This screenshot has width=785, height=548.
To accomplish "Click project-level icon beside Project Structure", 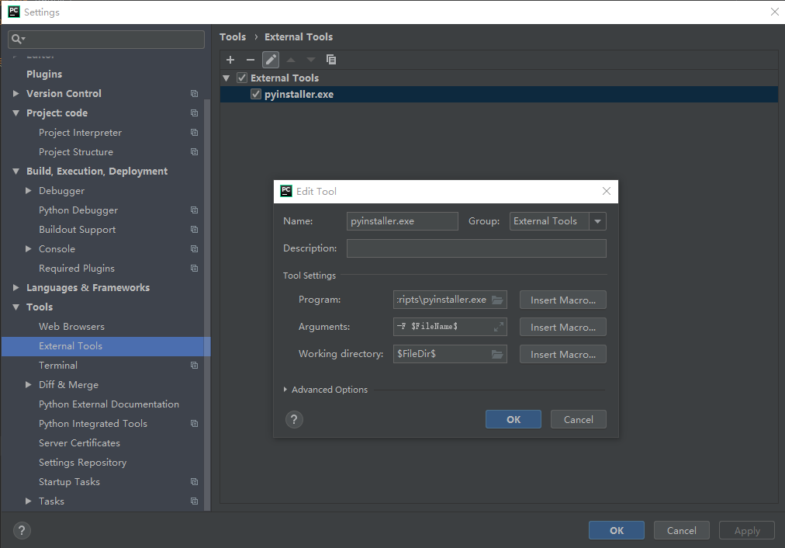I will click(194, 152).
